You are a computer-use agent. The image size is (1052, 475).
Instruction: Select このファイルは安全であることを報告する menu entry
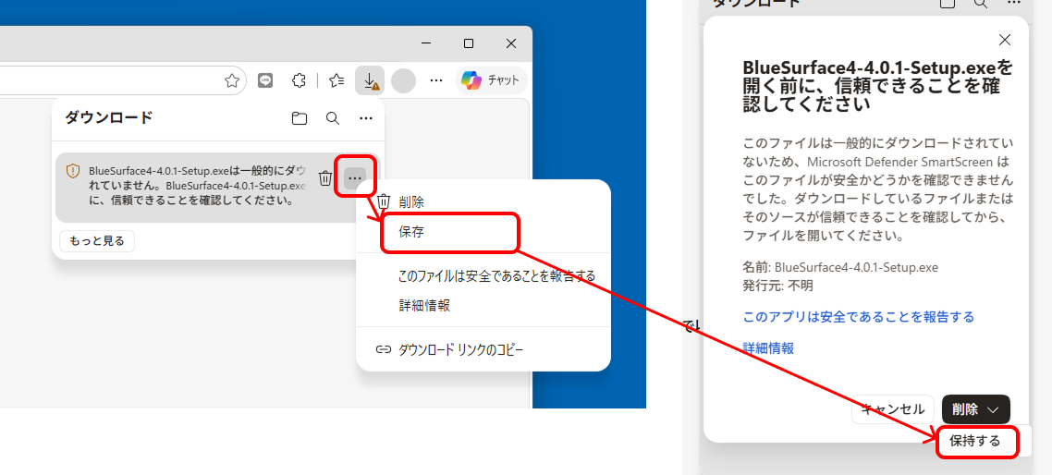[496, 275]
